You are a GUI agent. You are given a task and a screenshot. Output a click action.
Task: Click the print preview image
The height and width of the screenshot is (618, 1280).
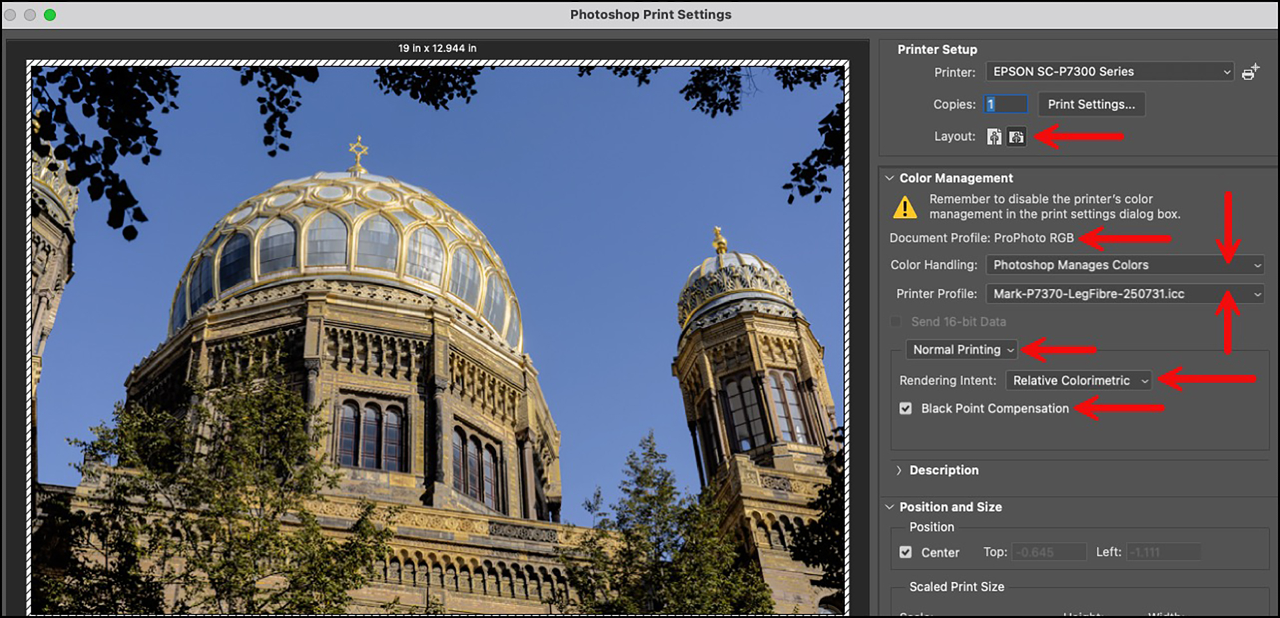pyautogui.click(x=438, y=339)
